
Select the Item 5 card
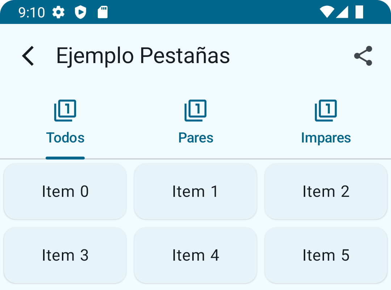point(326,255)
